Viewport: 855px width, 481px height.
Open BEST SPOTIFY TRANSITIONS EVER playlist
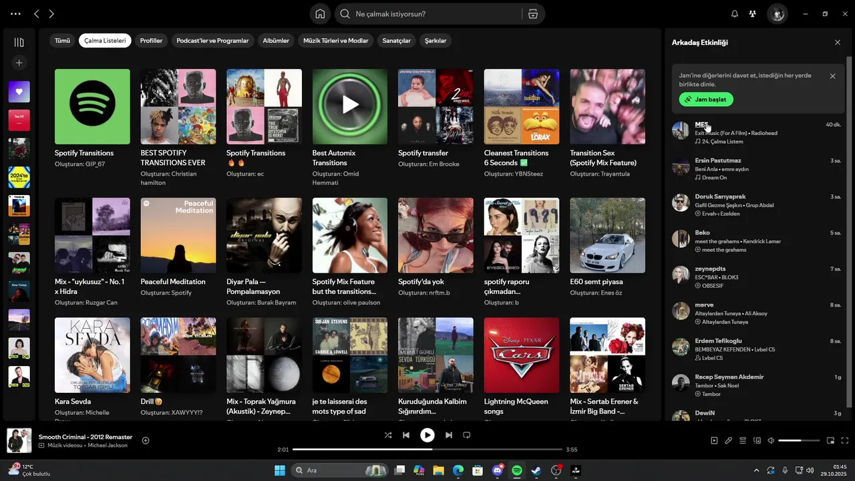[178, 107]
